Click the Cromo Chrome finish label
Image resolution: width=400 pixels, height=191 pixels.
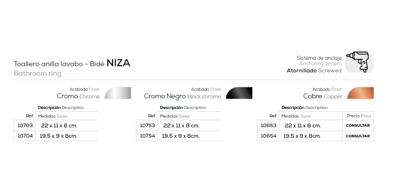(x=78, y=96)
